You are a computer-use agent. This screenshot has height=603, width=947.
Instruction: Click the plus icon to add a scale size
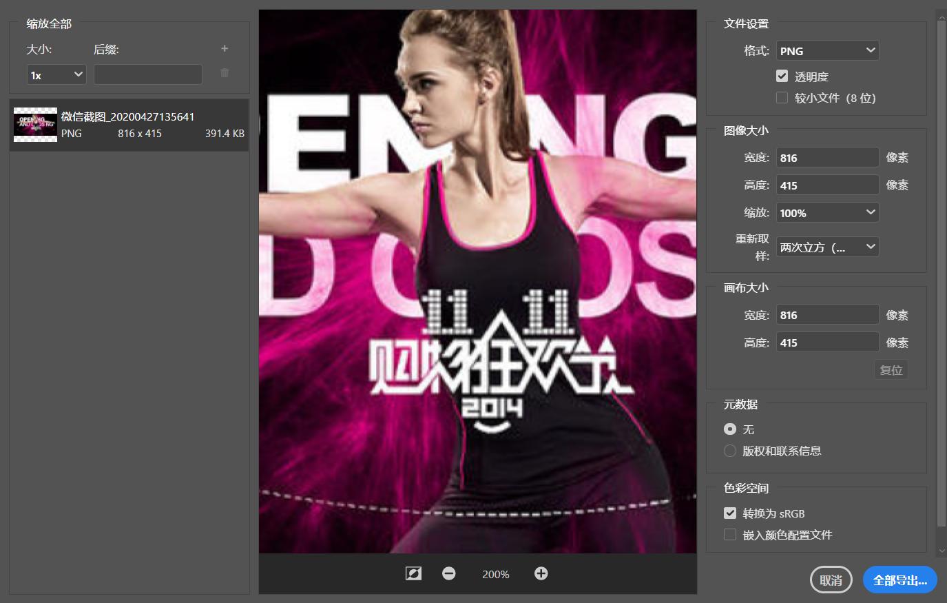tap(225, 49)
